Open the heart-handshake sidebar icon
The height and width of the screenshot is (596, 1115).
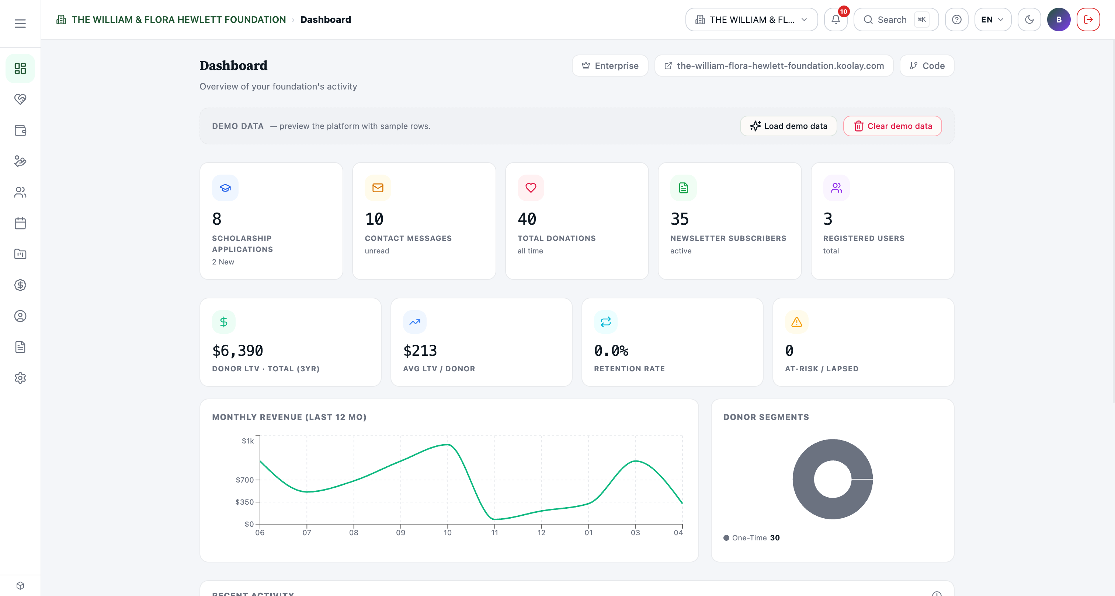point(20,99)
